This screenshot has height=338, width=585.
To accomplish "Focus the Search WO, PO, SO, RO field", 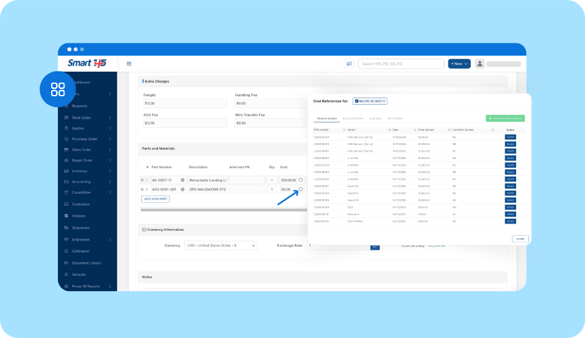I will [x=401, y=64].
